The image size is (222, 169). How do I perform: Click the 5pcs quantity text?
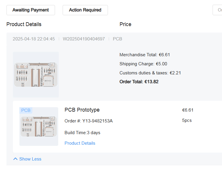[x=187, y=120]
